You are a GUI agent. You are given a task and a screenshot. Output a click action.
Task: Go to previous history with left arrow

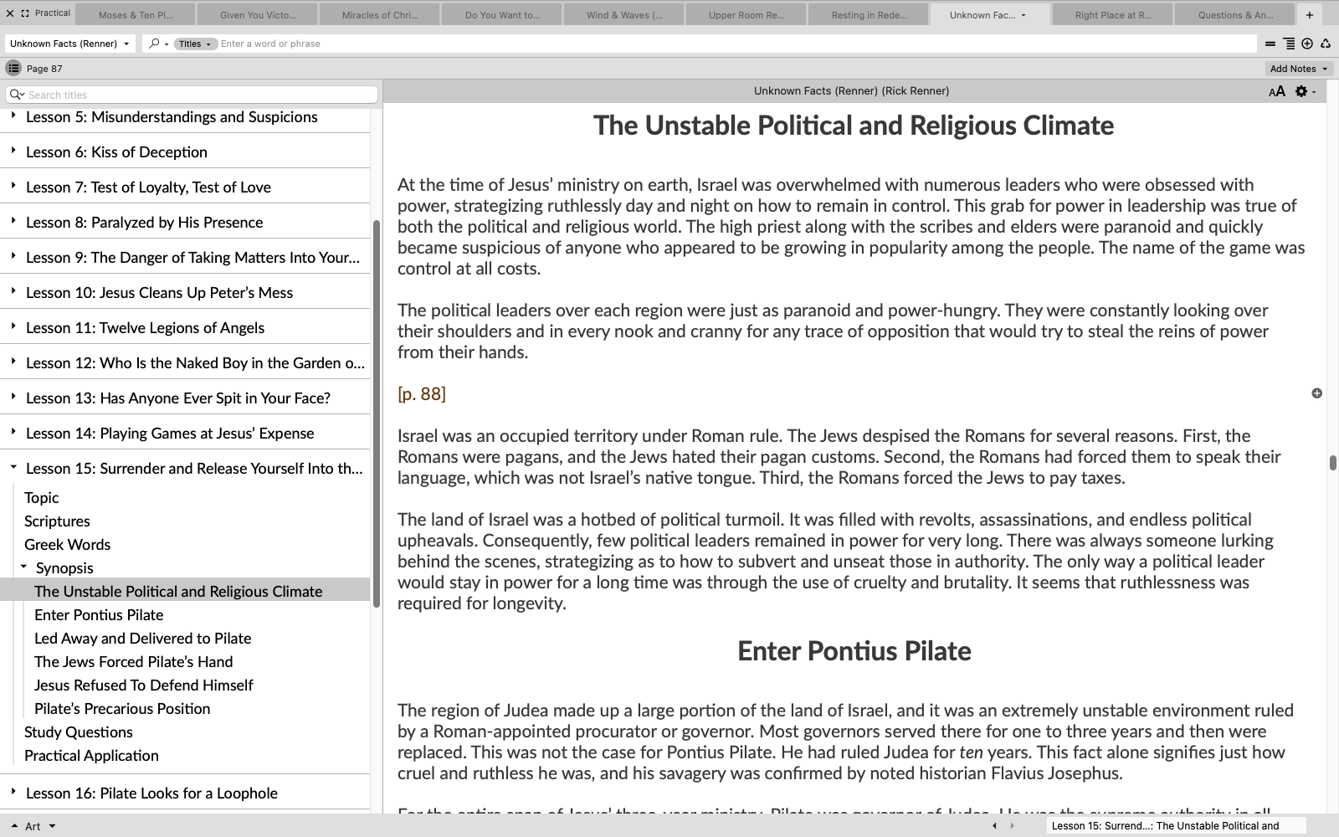pos(994,826)
